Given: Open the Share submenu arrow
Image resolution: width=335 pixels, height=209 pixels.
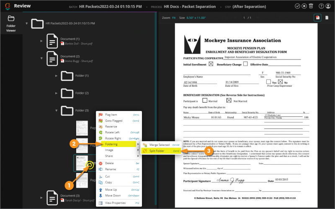Looking at the screenshot, I should (x=138, y=156).
